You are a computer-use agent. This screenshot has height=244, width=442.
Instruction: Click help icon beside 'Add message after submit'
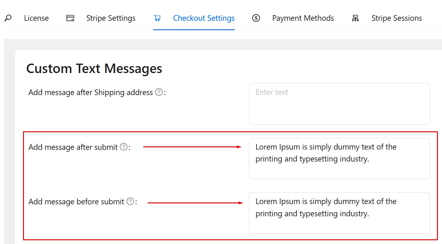[124, 147]
